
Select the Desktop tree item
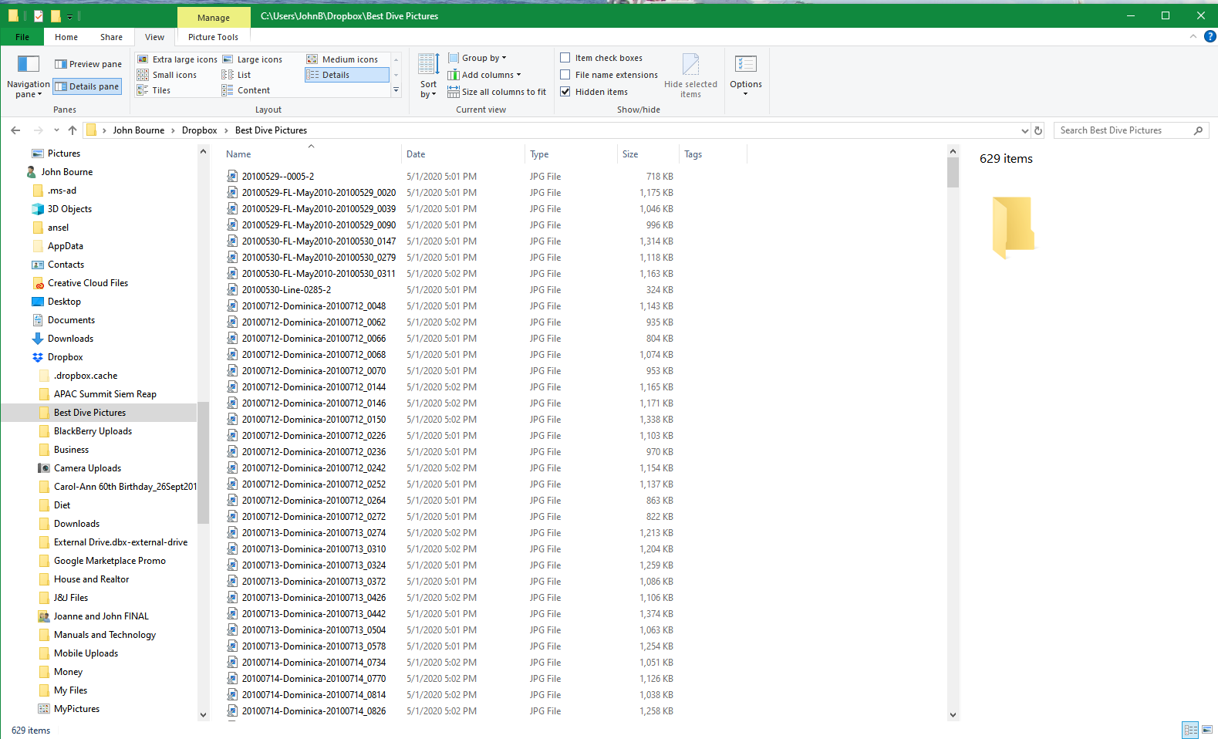tap(64, 302)
